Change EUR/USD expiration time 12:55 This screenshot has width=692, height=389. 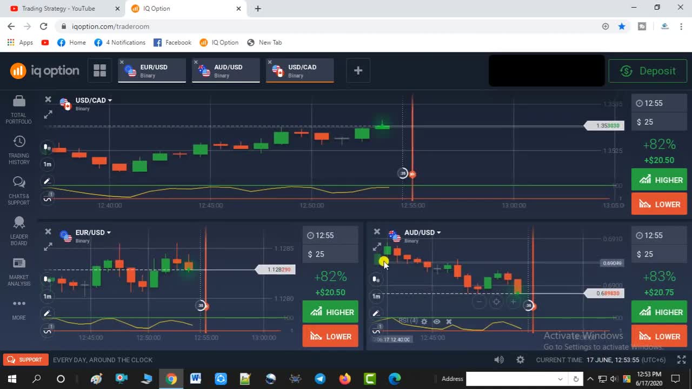coord(330,236)
